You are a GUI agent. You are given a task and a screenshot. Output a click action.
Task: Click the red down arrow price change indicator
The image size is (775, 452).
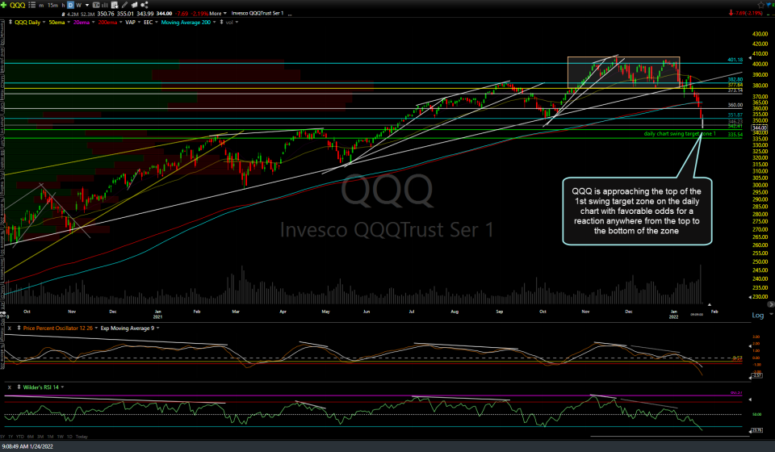[x=731, y=14]
